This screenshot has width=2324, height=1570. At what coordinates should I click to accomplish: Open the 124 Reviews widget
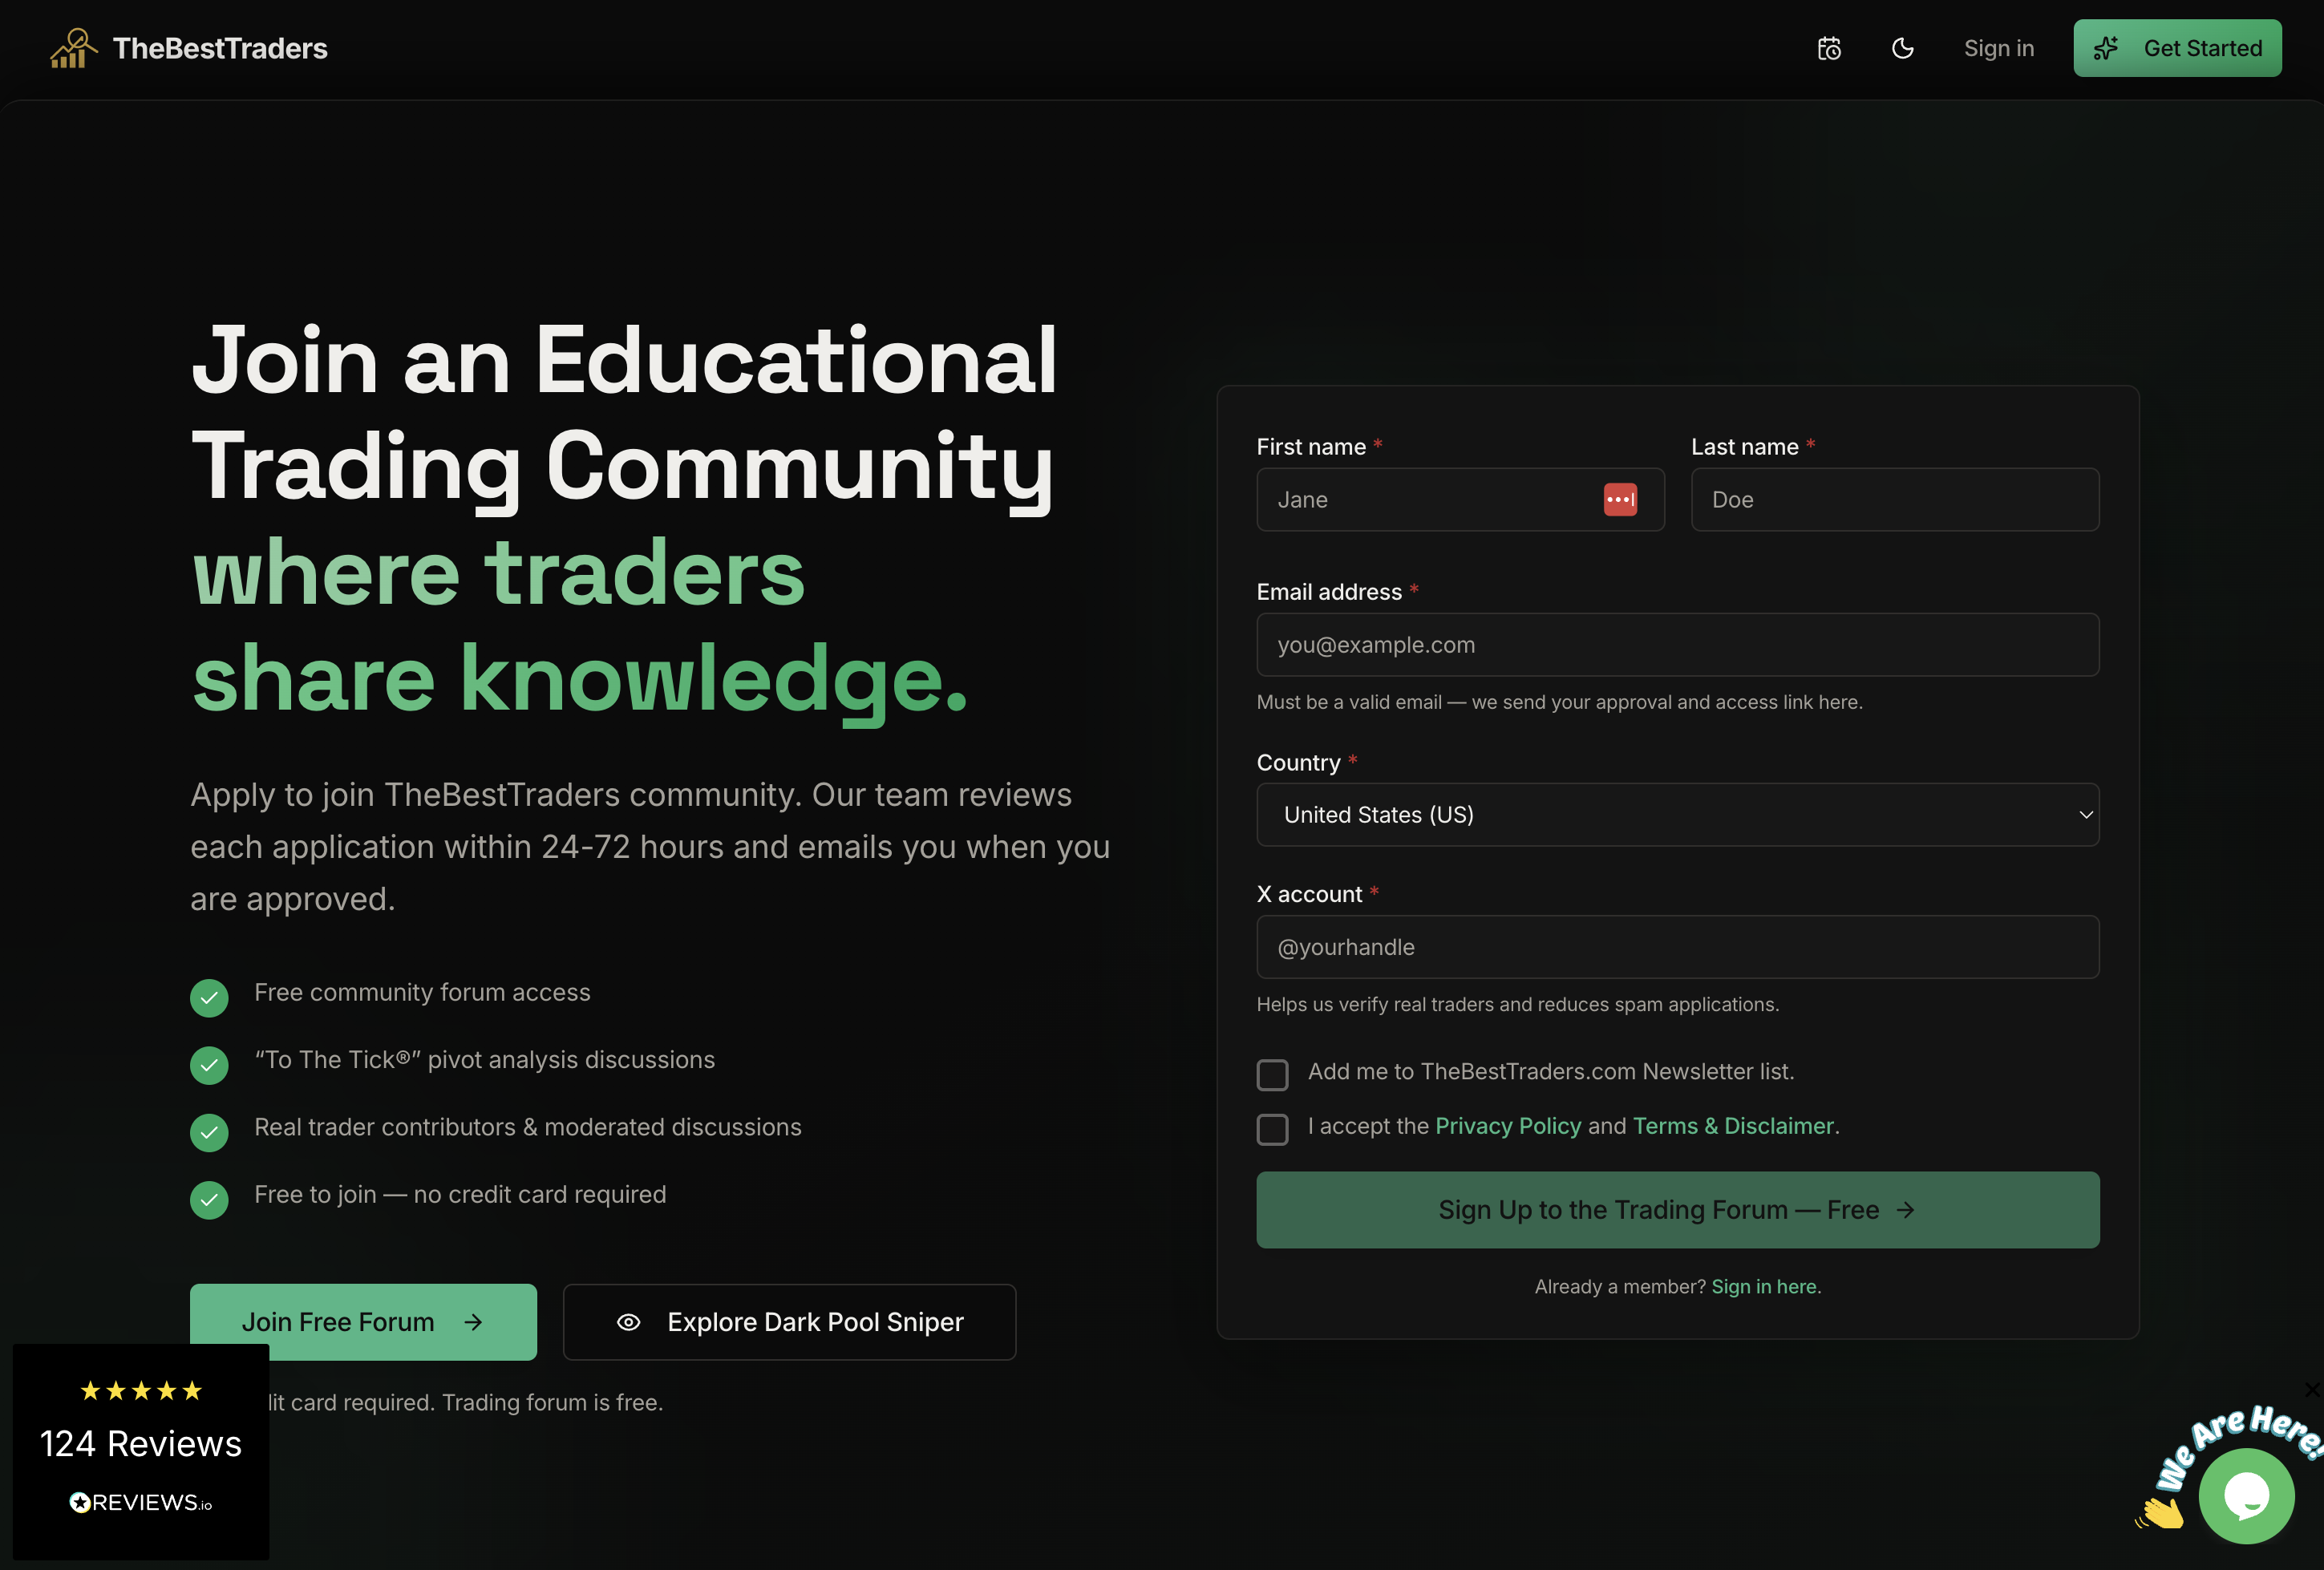click(140, 1451)
